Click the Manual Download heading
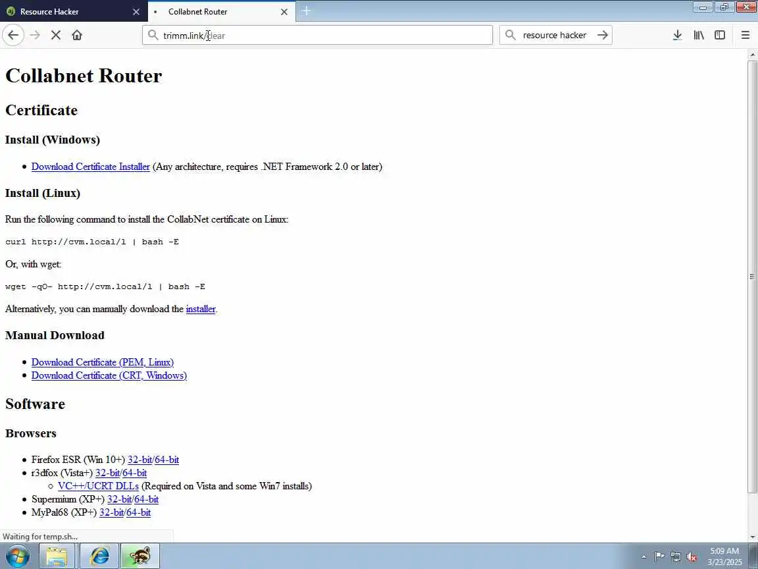The height and width of the screenshot is (569, 758). (55, 335)
